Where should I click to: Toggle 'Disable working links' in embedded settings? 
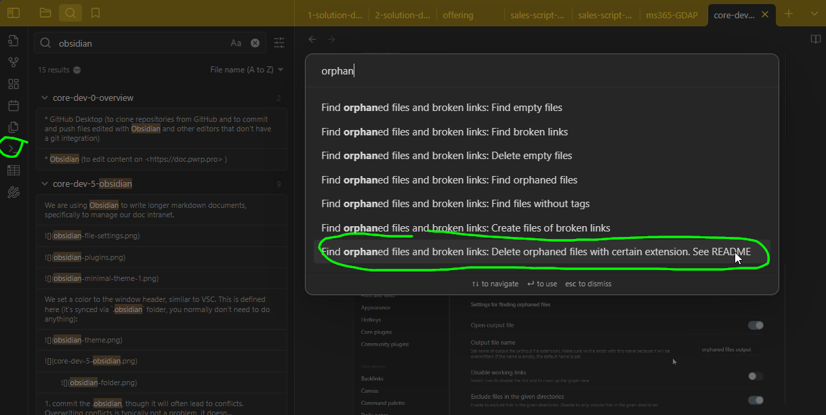pyautogui.click(x=756, y=376)
